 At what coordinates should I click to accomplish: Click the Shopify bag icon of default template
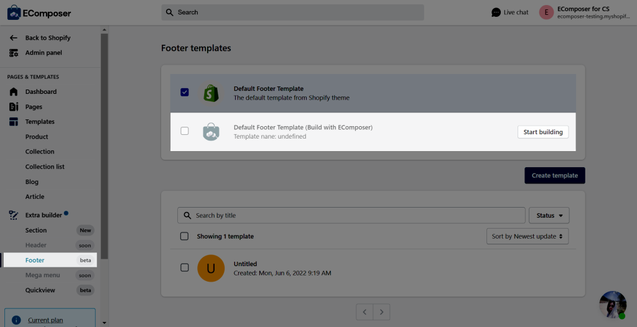[211, 93]
